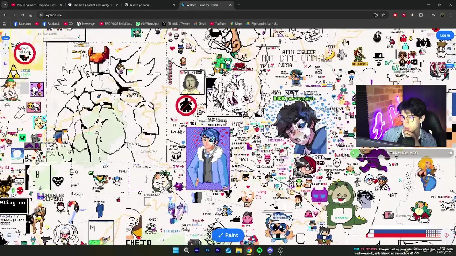Open the Messenger bookmark
Viewport: 456px width, 256px height.
tap(86, 24)
